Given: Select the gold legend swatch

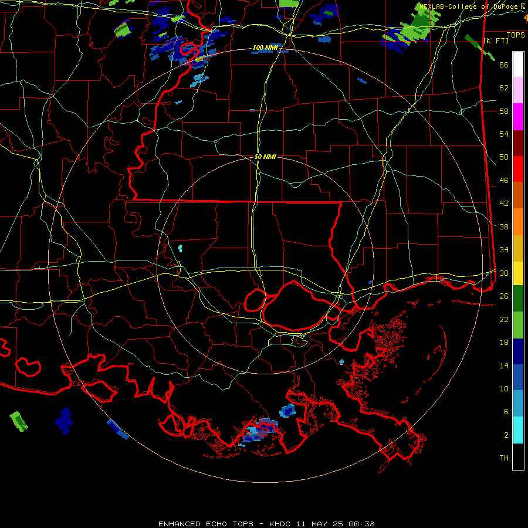Looking at the screenshot, I should pyautogui.click(x=518, y=248).
